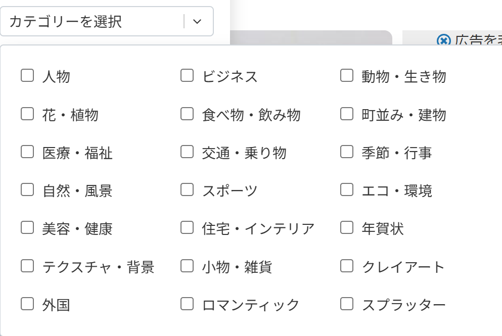Expand the category dropdown chevron arrow
Viewport: 502px width, 336px height.
click(x=198, y=21)
